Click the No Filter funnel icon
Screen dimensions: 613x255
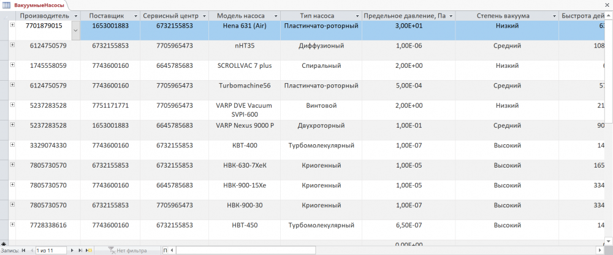pyautogui.click(x=111, y=251)
